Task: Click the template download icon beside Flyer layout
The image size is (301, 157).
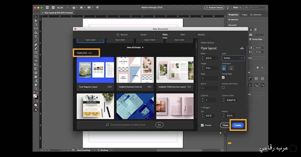Action: point(242,48)
